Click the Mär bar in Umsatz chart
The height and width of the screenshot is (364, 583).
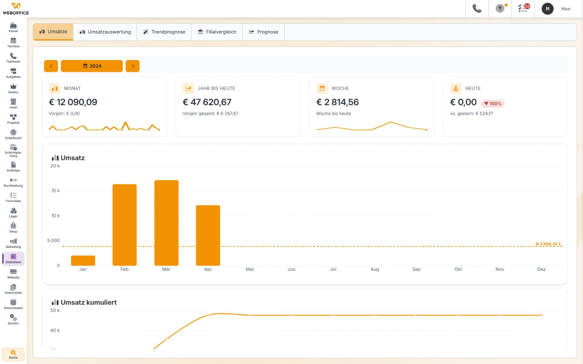click(166, 223)
